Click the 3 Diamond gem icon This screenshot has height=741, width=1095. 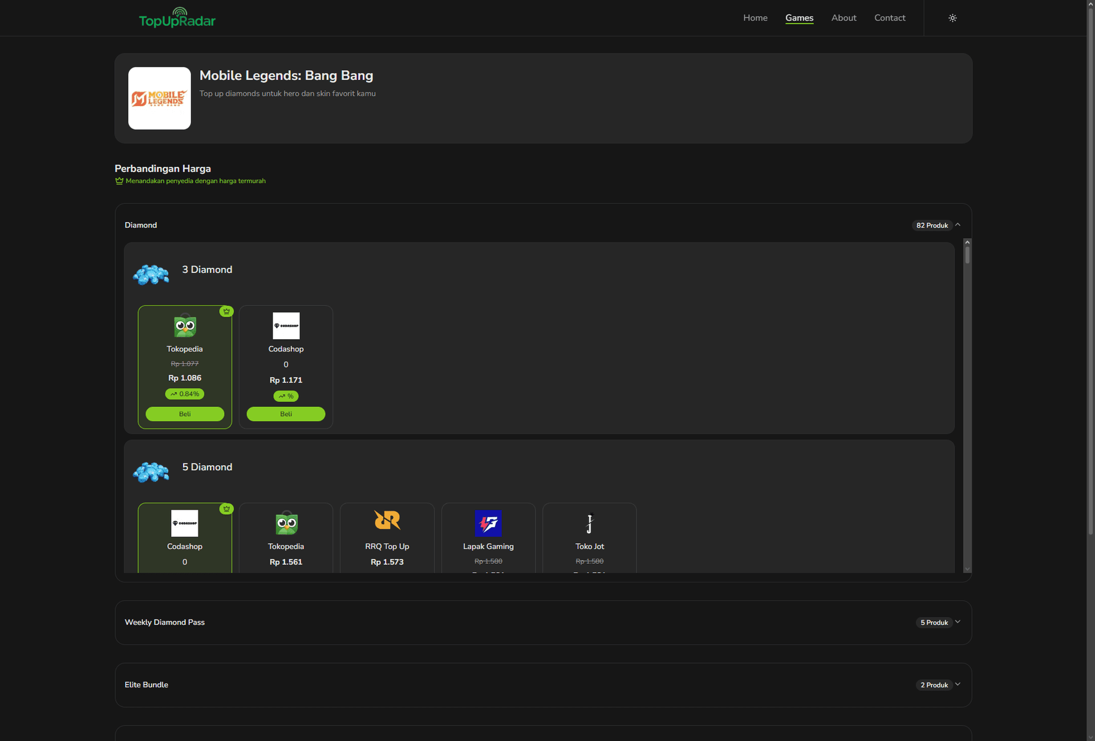tap(151, 274)
